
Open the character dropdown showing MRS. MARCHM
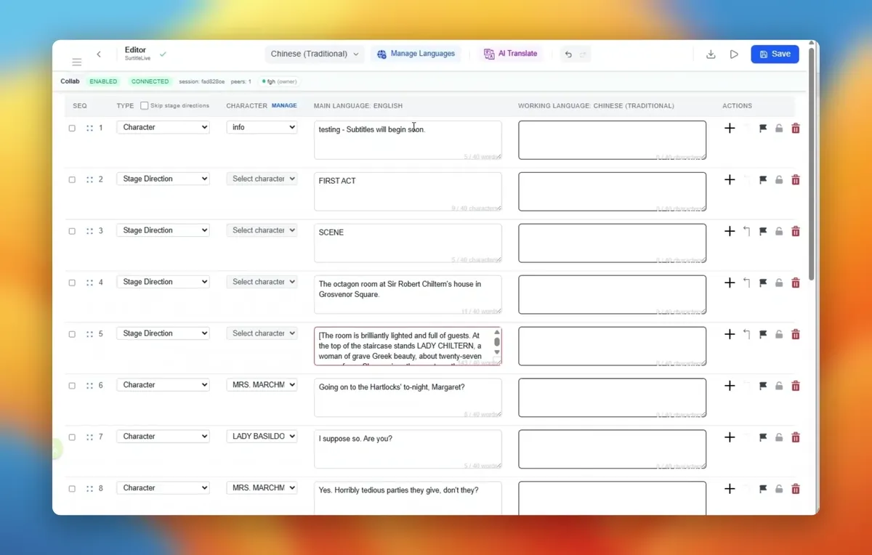(262, 384)
